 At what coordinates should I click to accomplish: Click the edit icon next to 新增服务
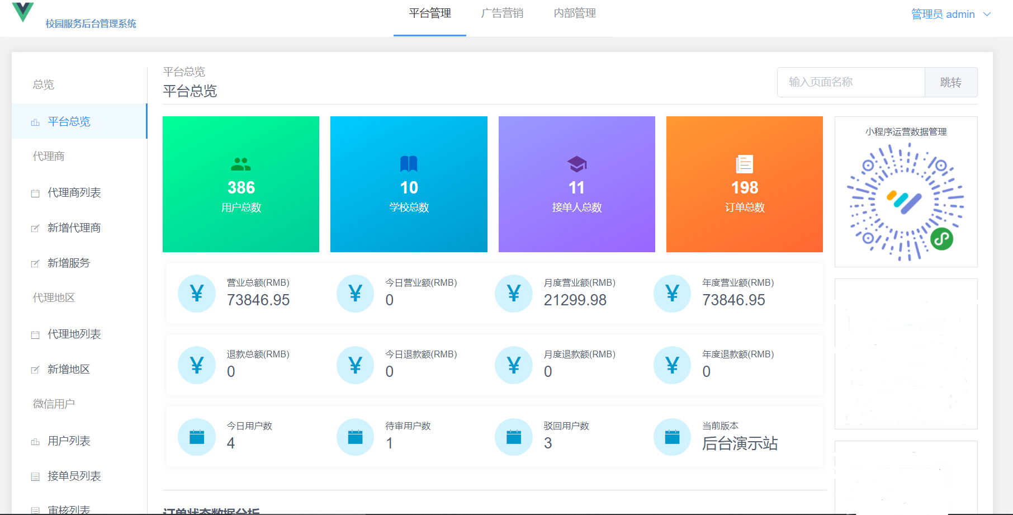pyautogui.click(x=35, y=263)
